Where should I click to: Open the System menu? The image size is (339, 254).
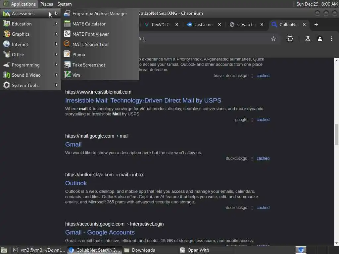[x=65, y=4]
